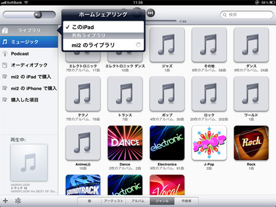The image size is (276, 207).
Task: Open the Dance genre artwork
Action: (x=125, y=143)
